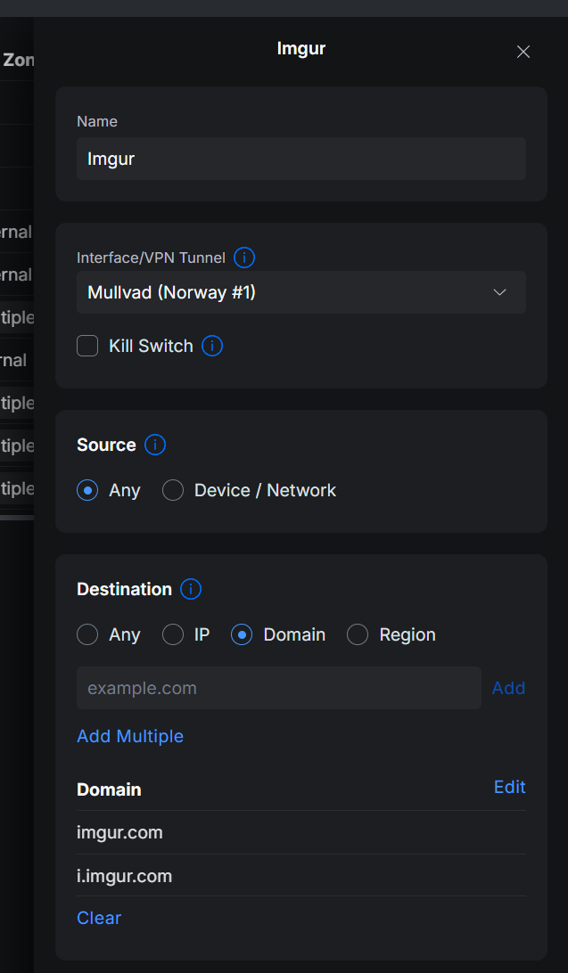Screen dimensions: 568x973
Task: Click Clear below the domain list
Action: point(99,917)
